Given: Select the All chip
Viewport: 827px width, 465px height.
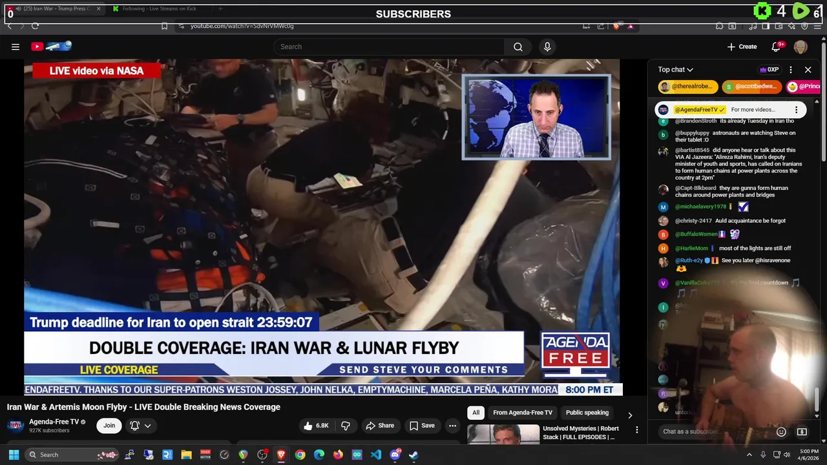Looking at the screenshot, I should tap(476, 413).
